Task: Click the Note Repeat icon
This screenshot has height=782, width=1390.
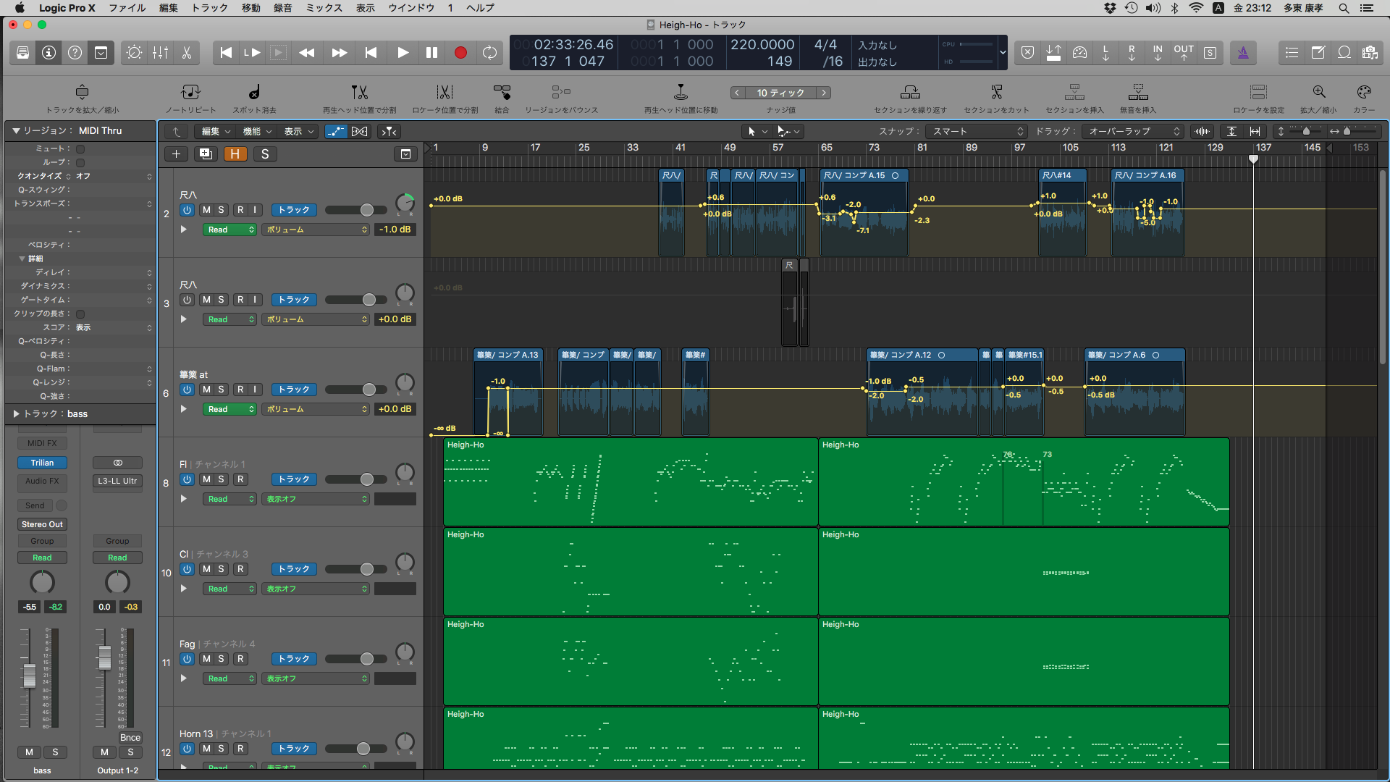Action: [x=190, y=93]
